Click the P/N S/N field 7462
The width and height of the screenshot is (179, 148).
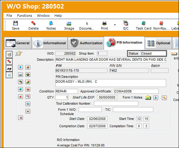[x=129, y=70]
